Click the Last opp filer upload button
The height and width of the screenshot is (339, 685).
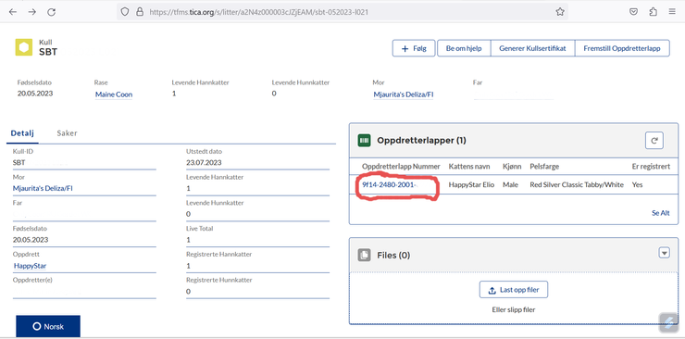coord(514,290)
